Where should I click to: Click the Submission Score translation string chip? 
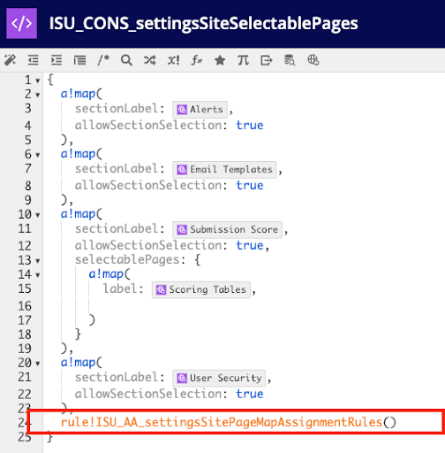coord(228,230)
